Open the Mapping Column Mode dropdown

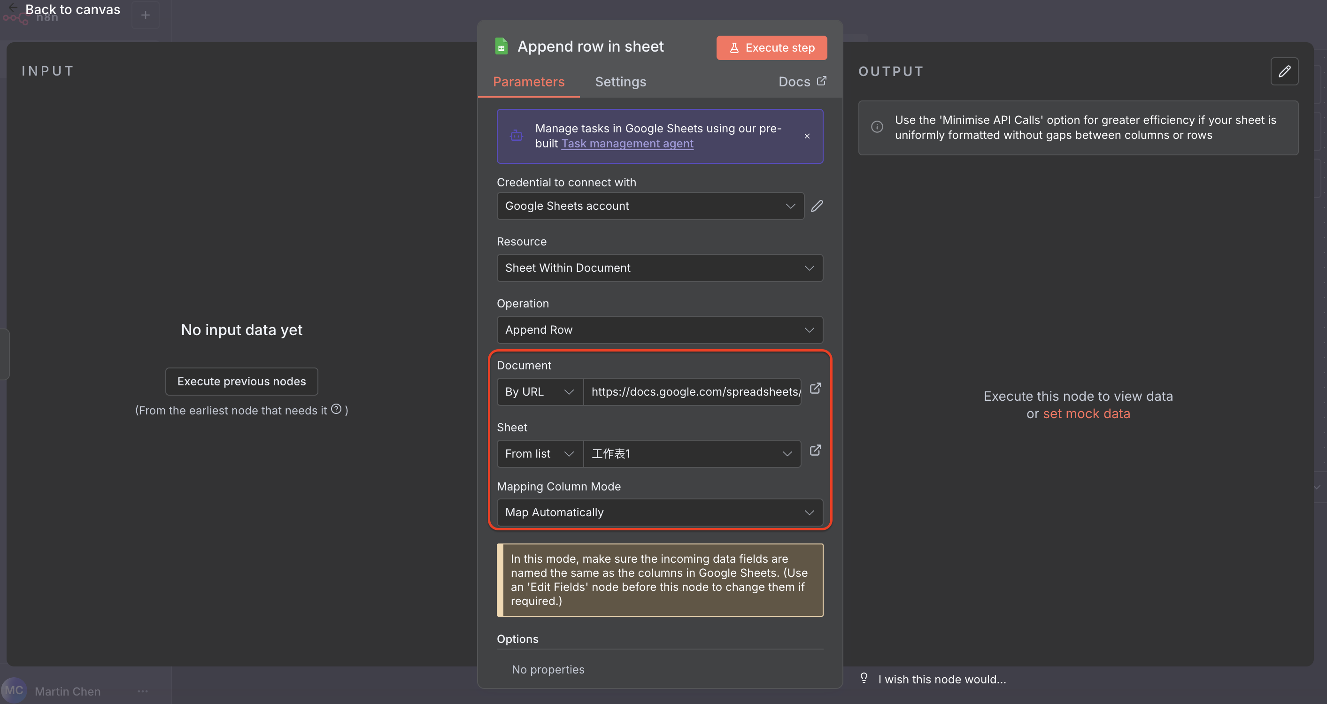[x=659, y=513]
